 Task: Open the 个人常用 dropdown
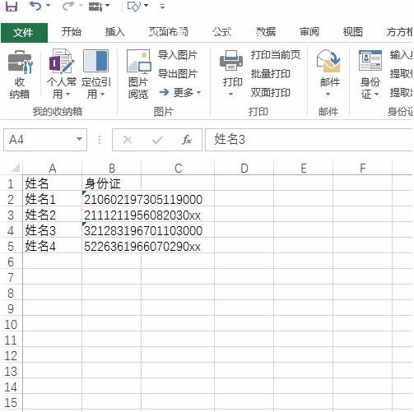pos(61,75)
